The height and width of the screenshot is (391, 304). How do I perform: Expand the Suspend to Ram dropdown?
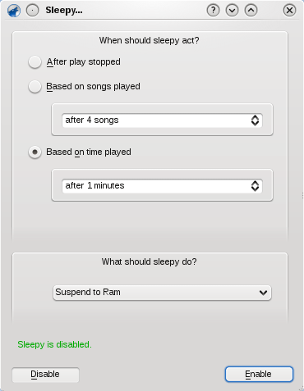[162, 293]
